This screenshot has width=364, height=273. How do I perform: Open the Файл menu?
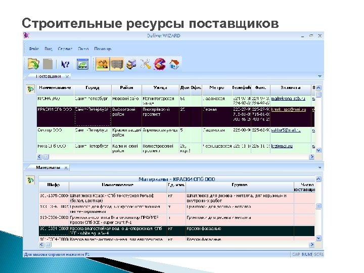(34, 49)
